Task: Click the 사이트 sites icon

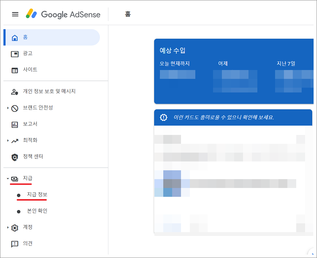Action: [x=15, y=70]
